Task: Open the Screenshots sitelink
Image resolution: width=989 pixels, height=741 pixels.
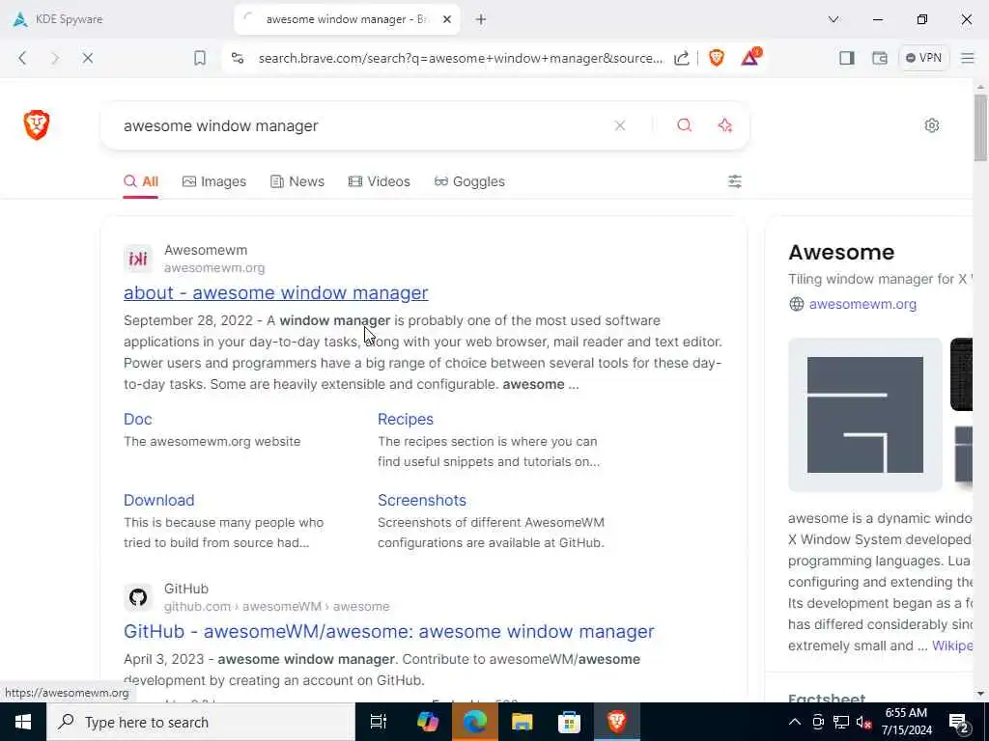Action: click(421, 501)
